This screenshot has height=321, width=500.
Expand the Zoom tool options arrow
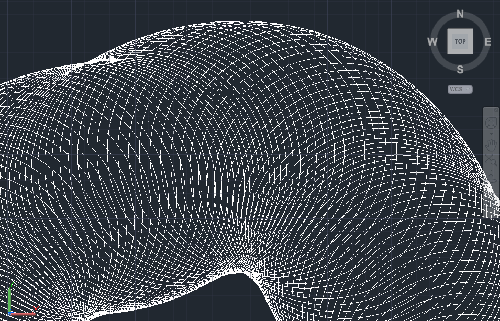pyautogui.click(x=491, y=170)
